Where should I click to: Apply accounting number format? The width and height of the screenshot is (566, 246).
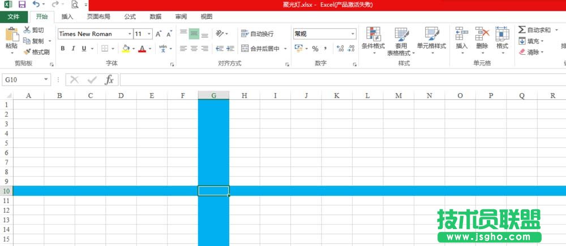tap(298, 48)
